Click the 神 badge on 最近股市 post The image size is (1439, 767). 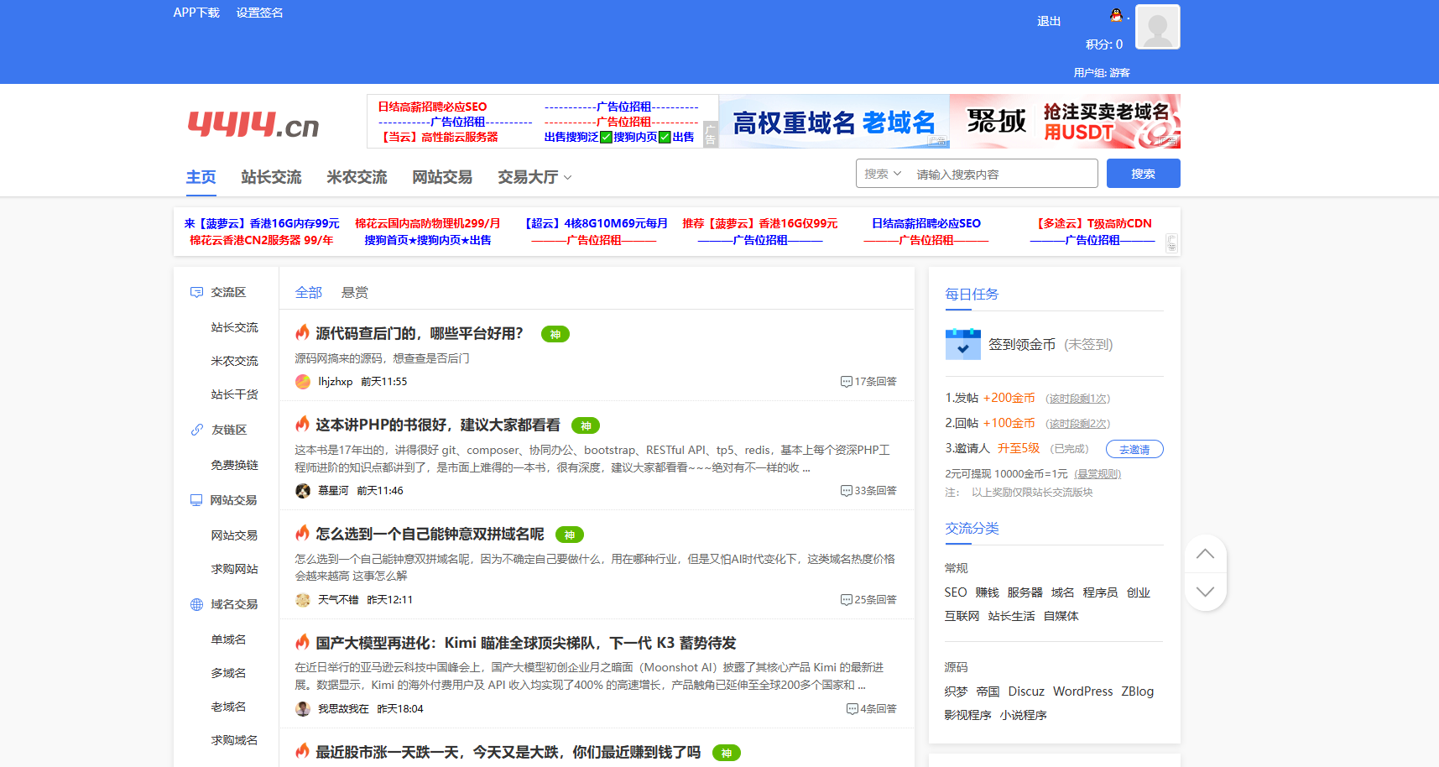[x=727, y=753]
